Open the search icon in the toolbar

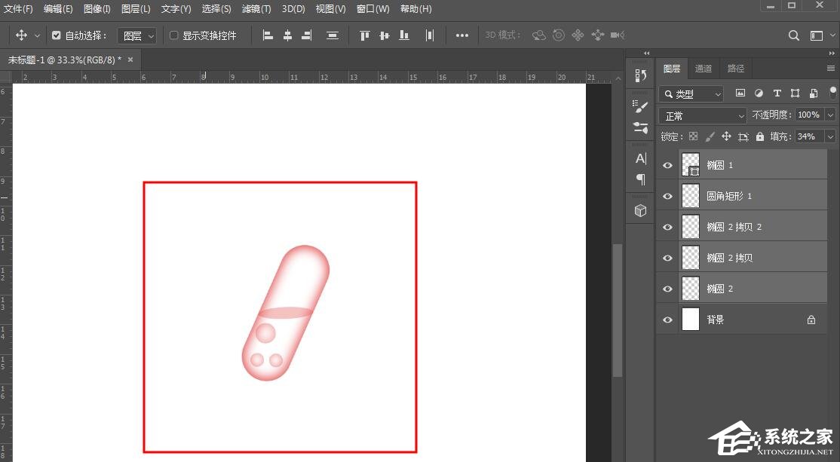click(793, 35)
